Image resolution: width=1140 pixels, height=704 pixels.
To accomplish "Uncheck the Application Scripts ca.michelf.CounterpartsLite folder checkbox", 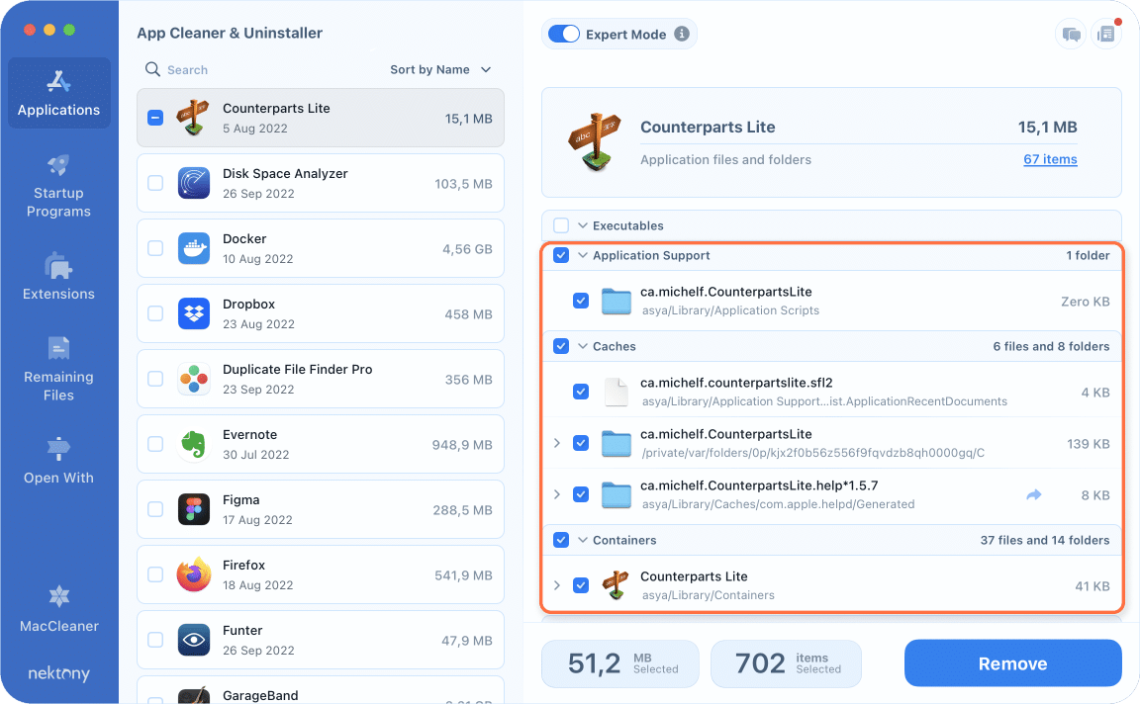I will coord(581,301).
